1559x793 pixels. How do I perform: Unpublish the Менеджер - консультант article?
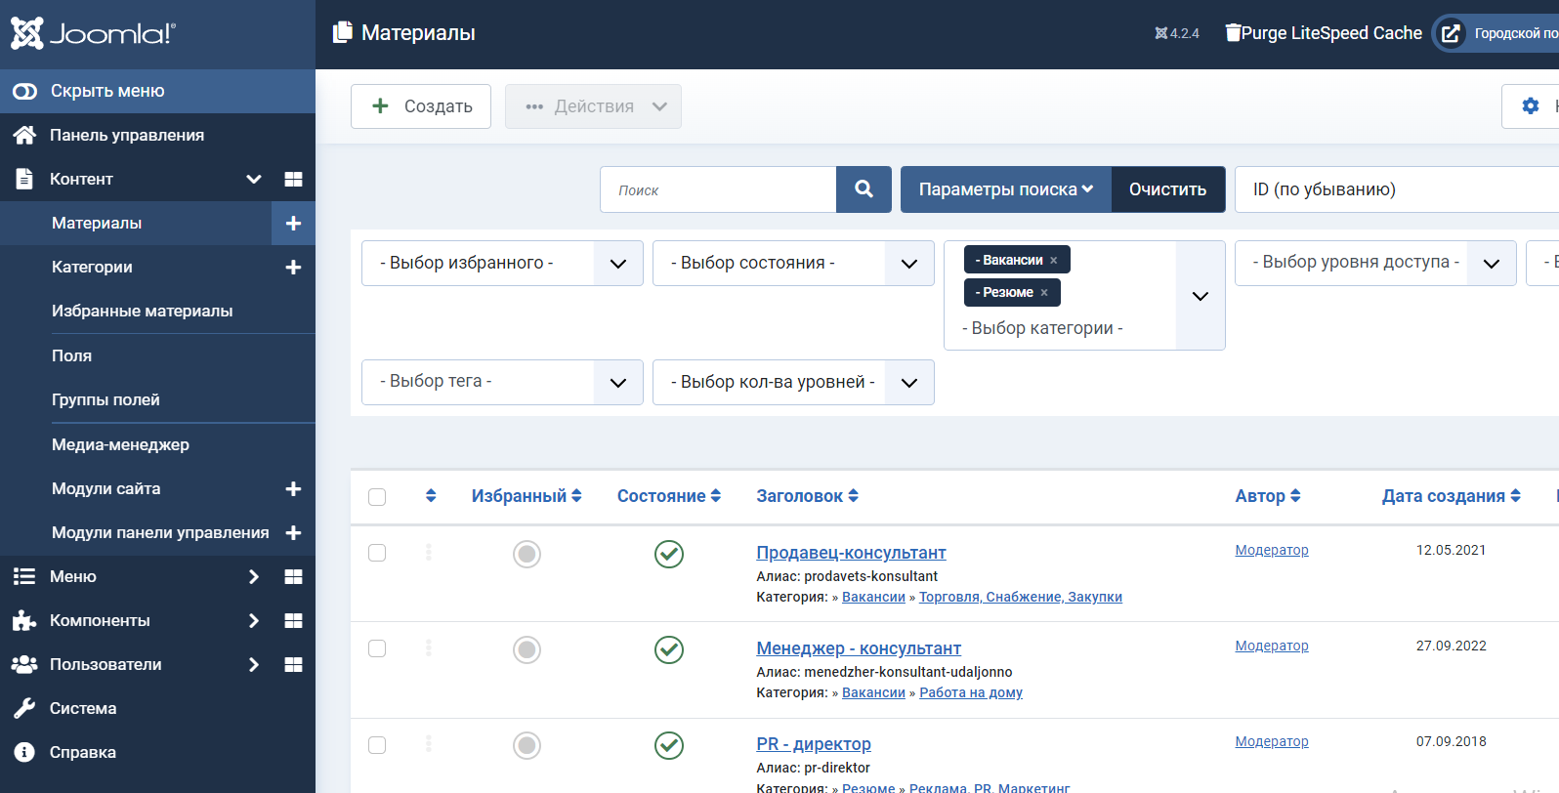point(669,649)
